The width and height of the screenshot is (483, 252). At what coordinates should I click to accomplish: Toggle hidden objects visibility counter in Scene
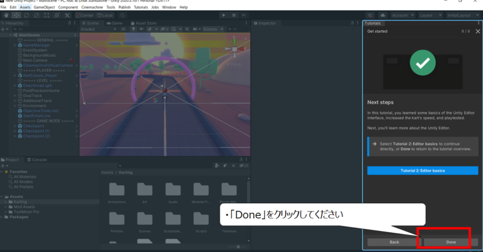click(165, 29)
